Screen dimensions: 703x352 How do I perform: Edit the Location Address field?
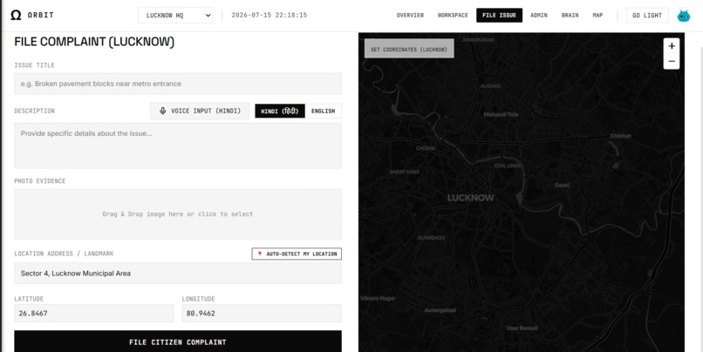[178, 274]
